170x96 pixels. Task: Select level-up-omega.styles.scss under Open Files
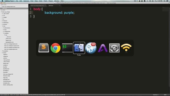9,6
